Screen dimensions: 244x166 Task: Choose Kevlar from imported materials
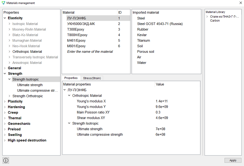pyautogui.click(x=142, y=35)
